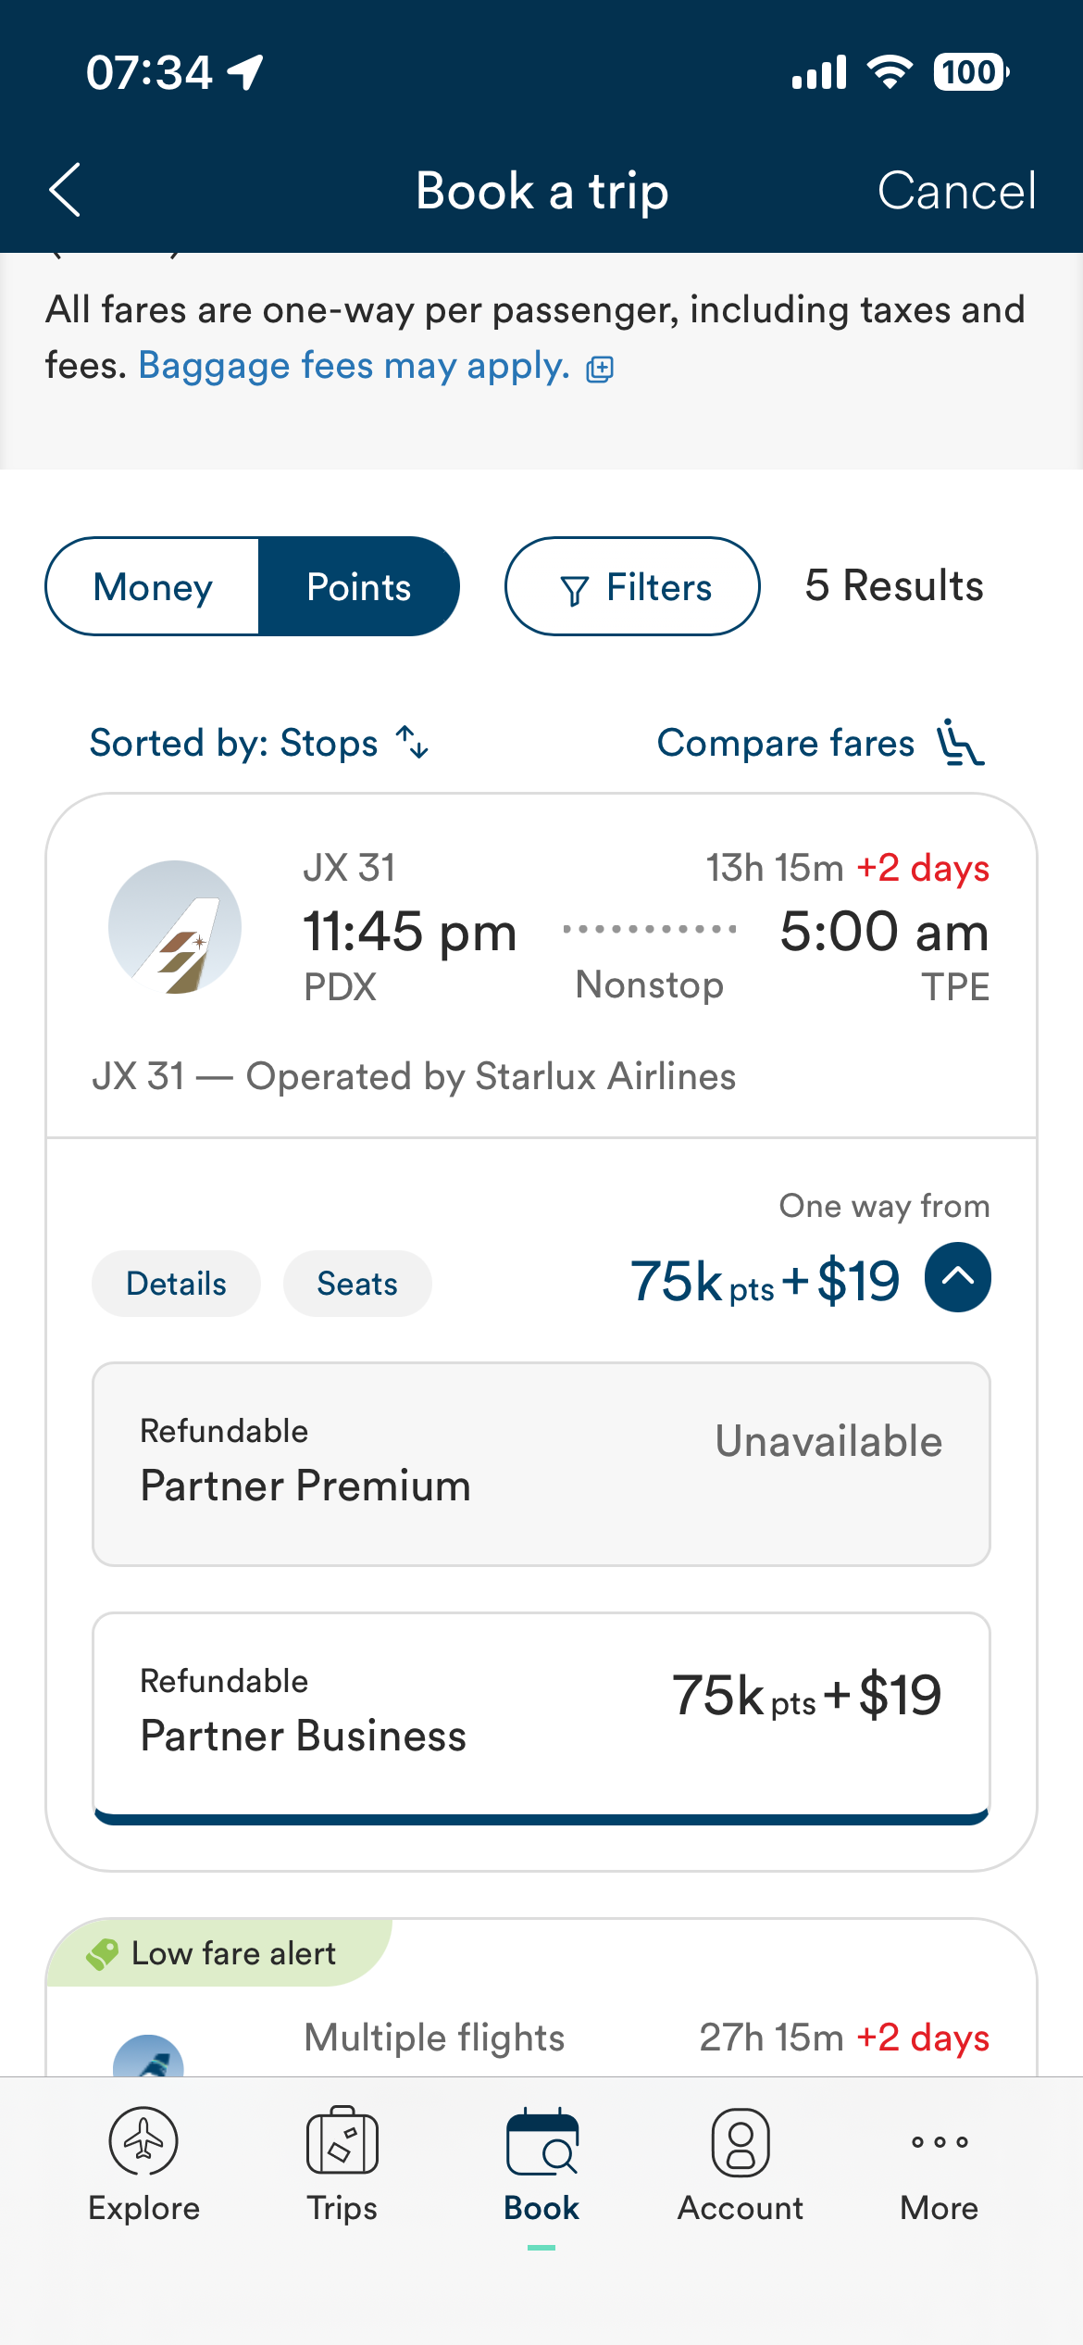1083x2345 pixels.
Task: Open the Filters panel
Action: tap(632, 587)
